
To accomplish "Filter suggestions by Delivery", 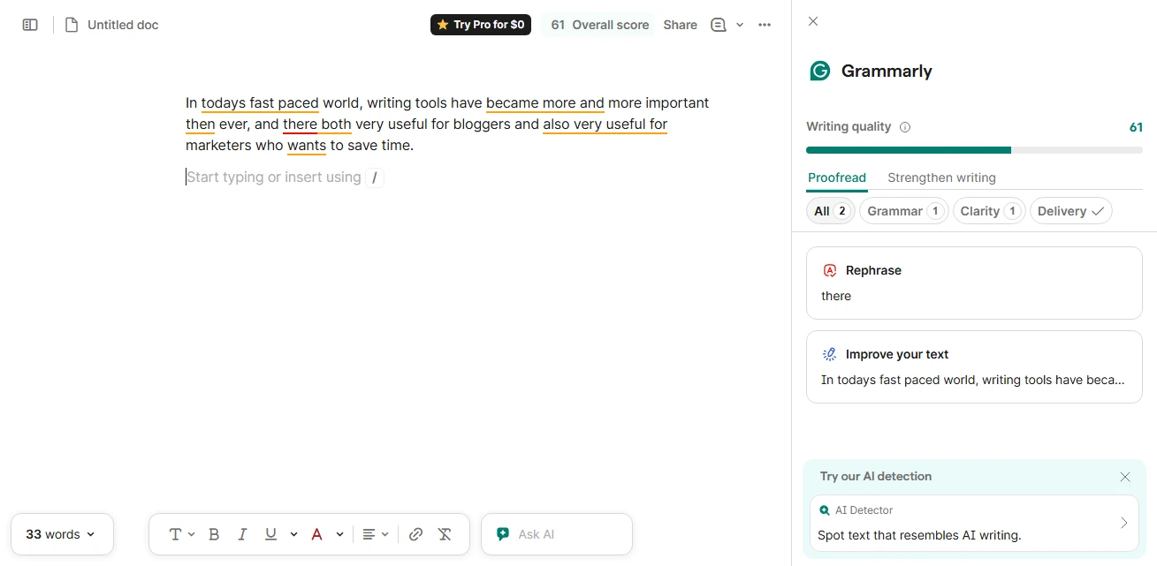I will 1070,211.
